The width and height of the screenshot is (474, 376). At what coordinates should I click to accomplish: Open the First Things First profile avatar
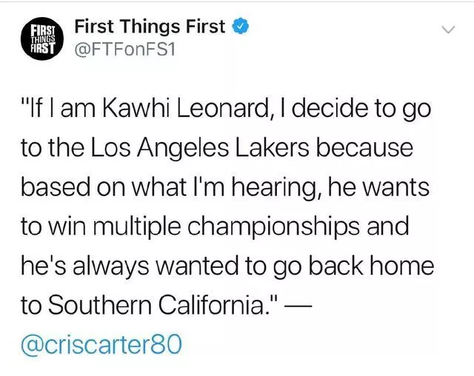42,38
